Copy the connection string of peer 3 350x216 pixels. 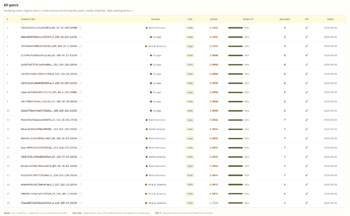pos(81,46)
